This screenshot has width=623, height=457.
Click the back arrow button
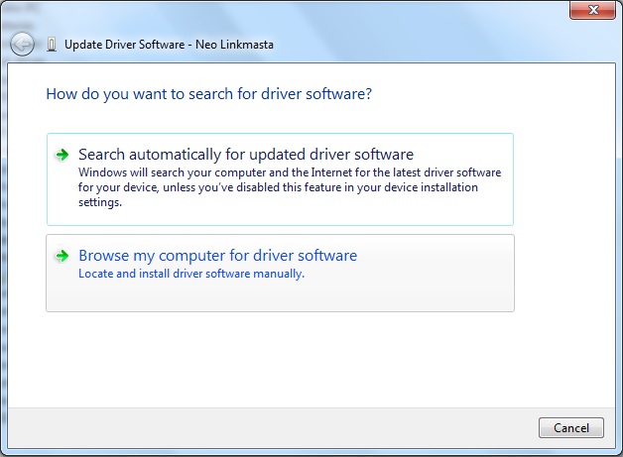coord(22,44)
